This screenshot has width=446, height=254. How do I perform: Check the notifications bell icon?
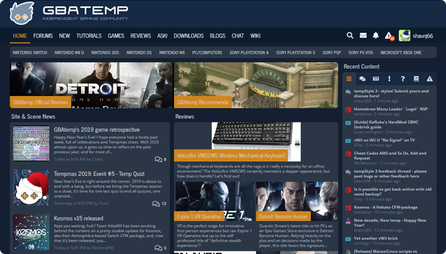pyautogui.click(x=376, y=36)
